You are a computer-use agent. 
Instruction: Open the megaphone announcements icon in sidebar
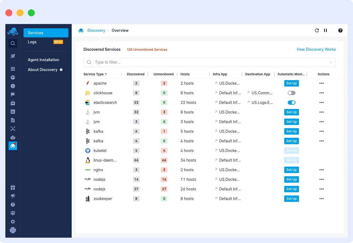click(13, 196)
